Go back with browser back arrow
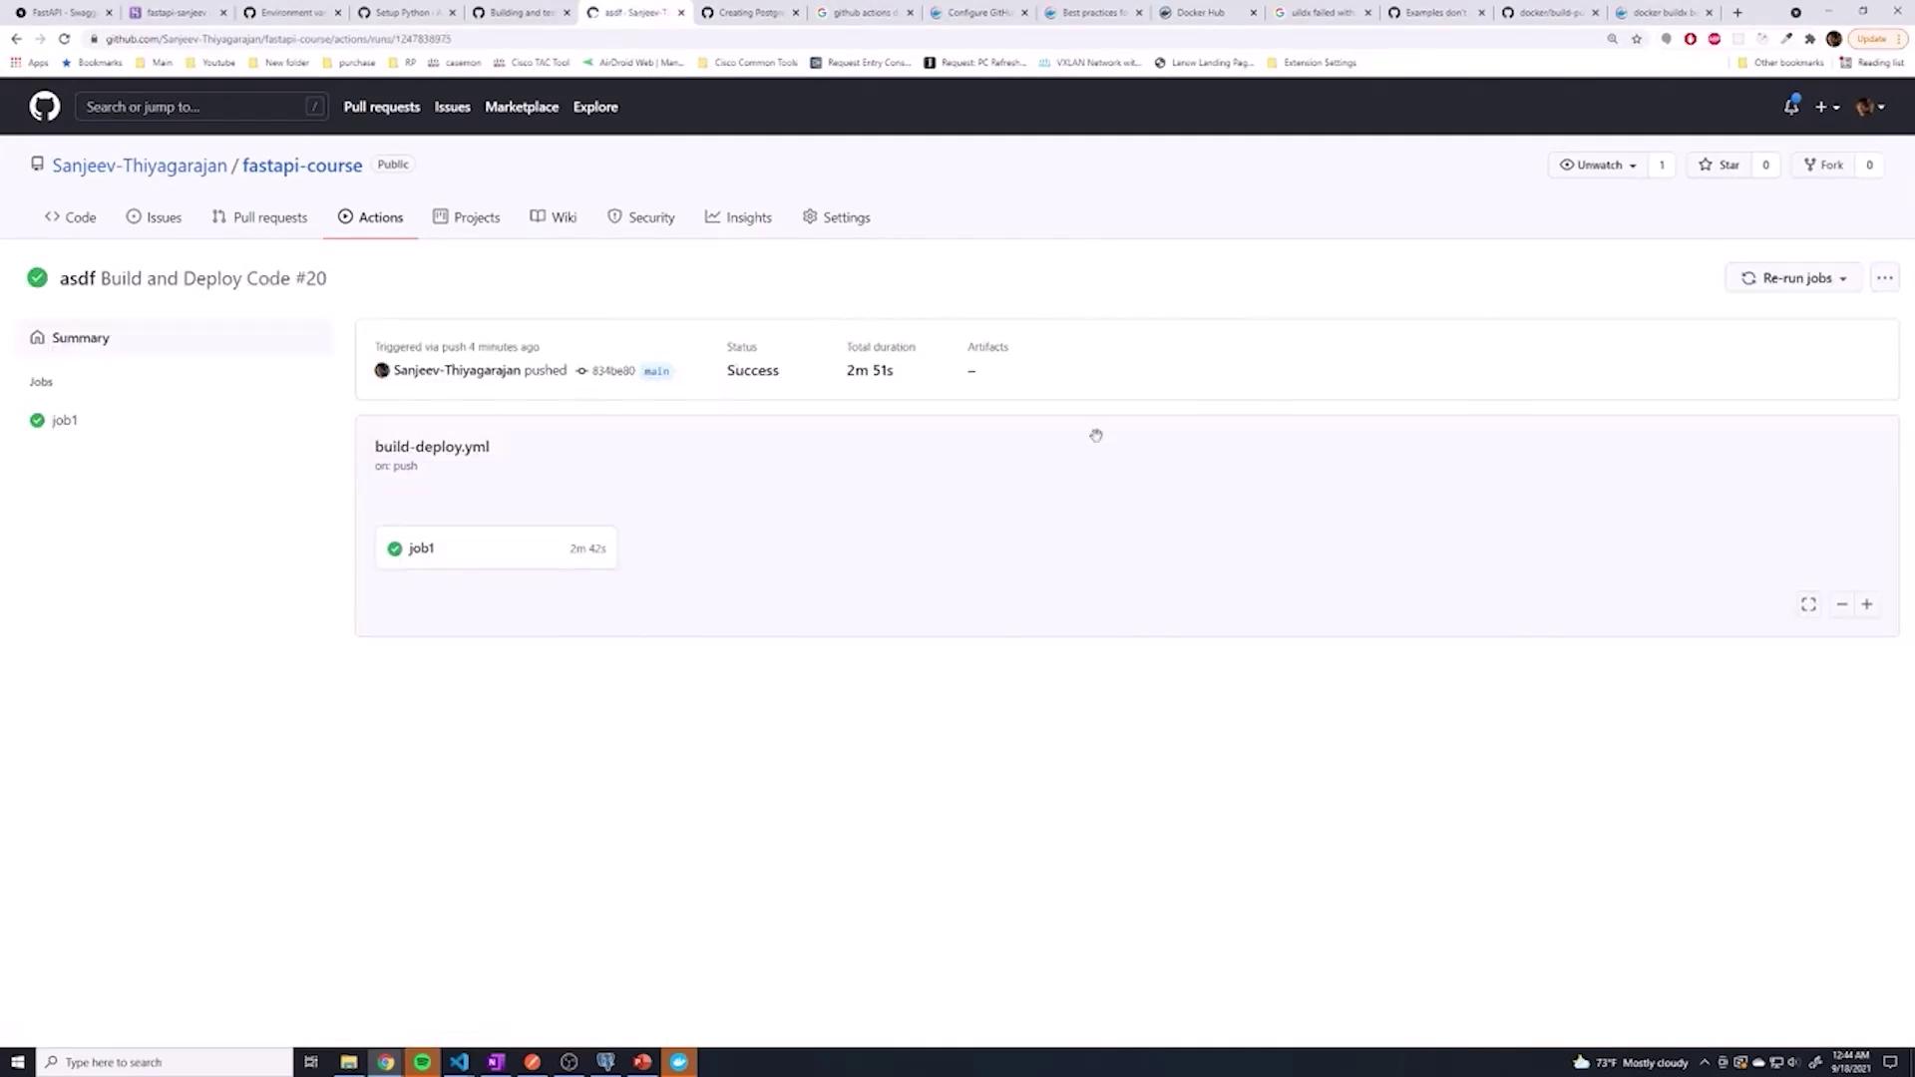Viewport: 1915px width, 1077px height. (16, 39)
